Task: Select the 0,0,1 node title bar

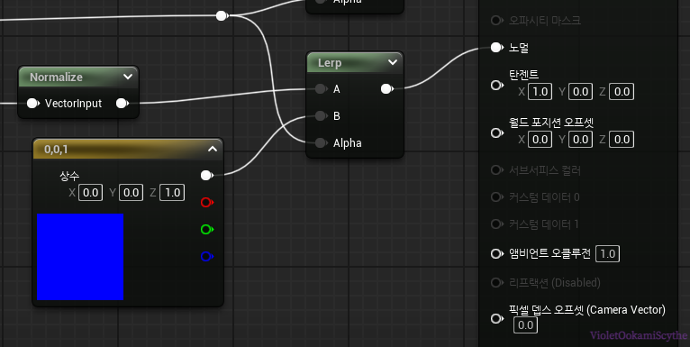Action: [x=128, y=149]
